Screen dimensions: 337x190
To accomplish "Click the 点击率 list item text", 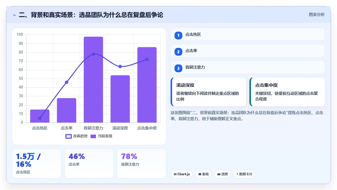I will 191,51.
